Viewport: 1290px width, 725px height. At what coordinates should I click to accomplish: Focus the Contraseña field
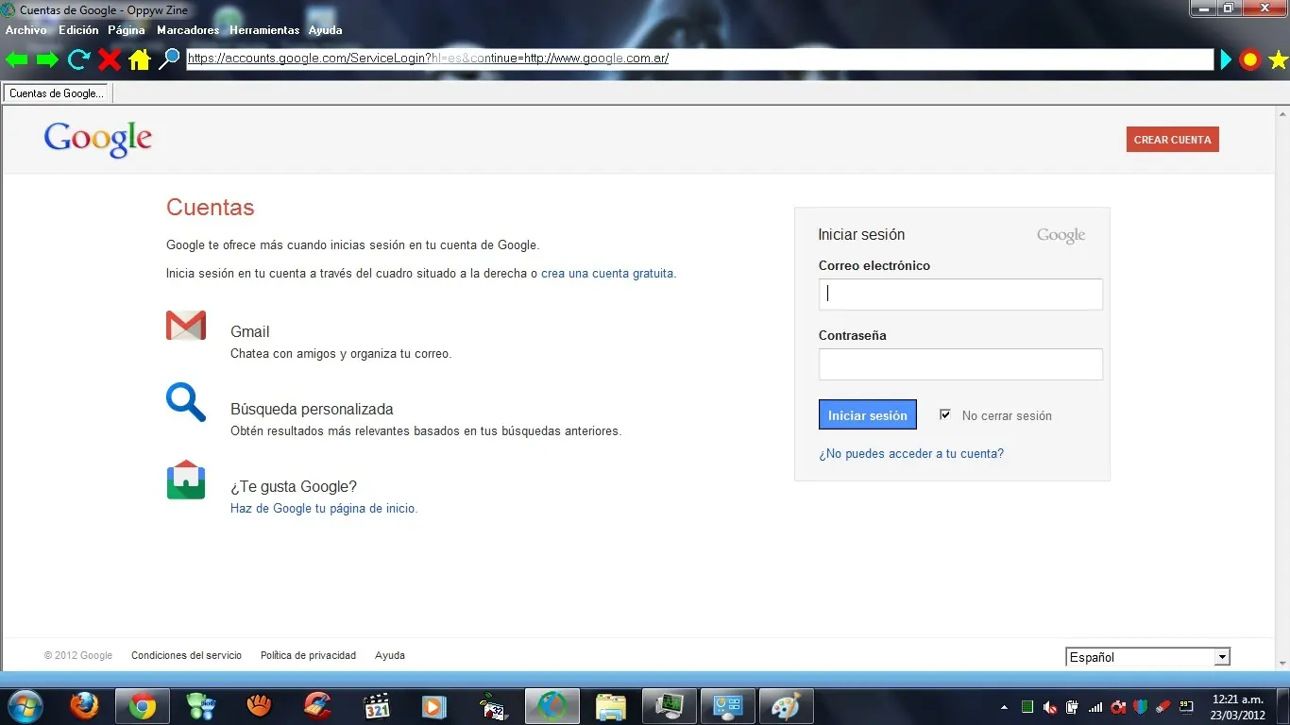(x=960, y=364)
